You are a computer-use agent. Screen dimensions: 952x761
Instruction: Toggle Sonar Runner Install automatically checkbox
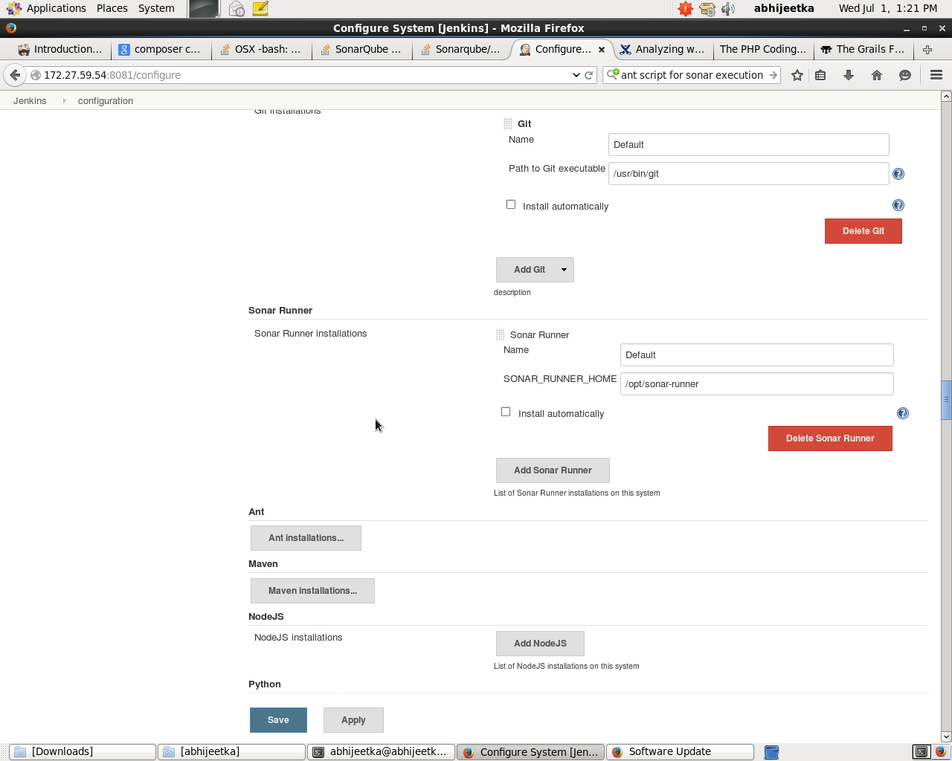click(x=506, y=412)
